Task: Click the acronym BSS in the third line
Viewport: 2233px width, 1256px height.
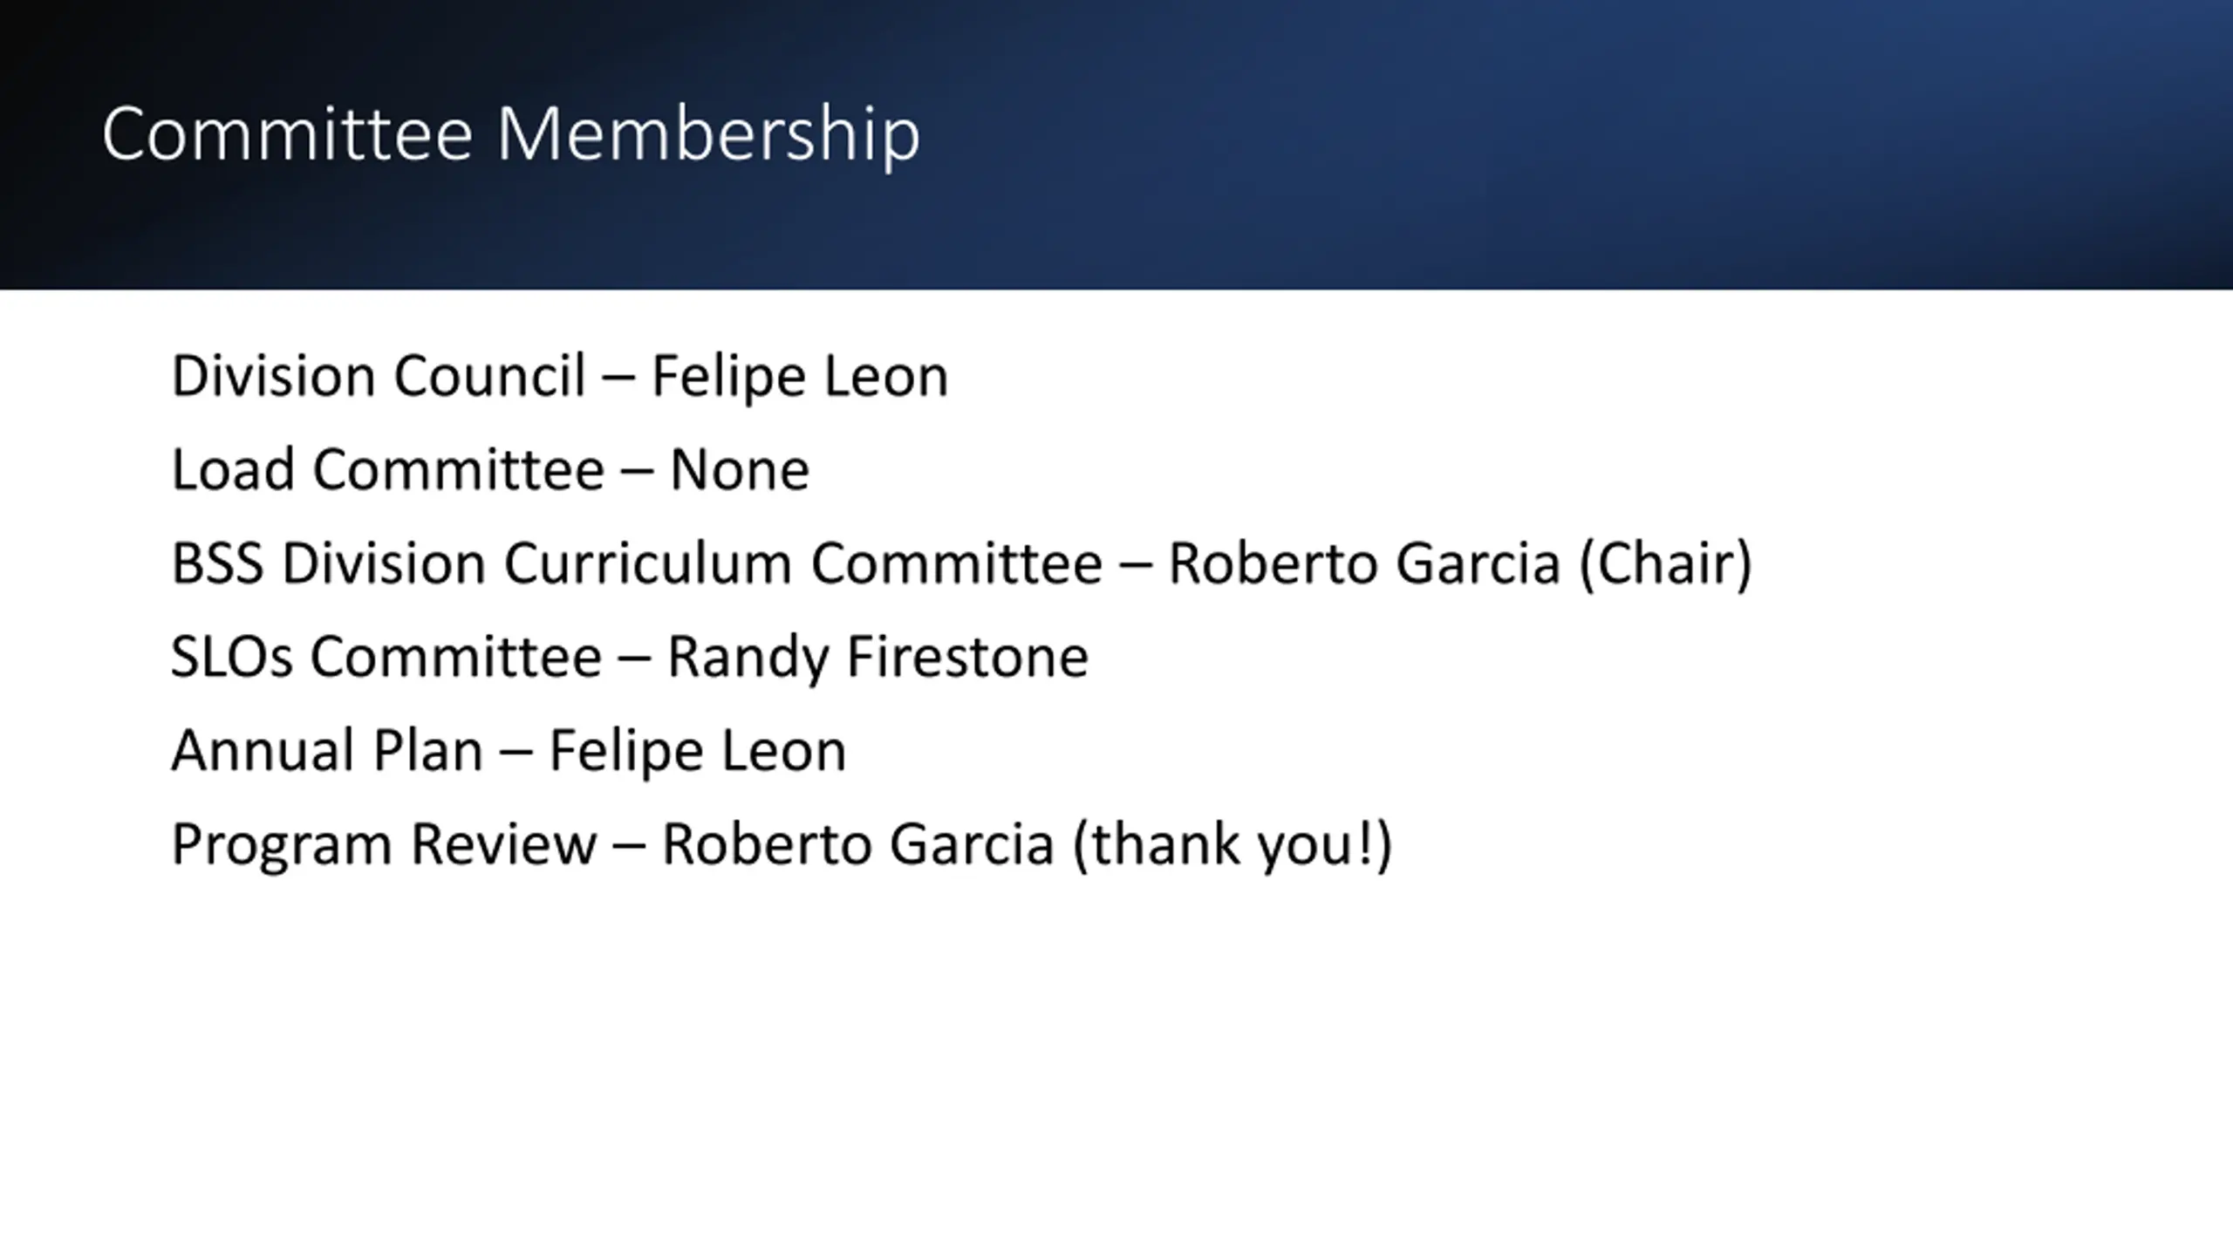Action: click(x=217, y=563)
